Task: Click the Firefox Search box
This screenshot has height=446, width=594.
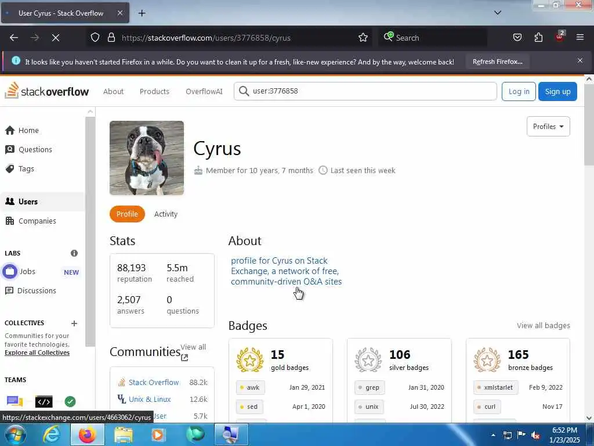Action: 433,38
